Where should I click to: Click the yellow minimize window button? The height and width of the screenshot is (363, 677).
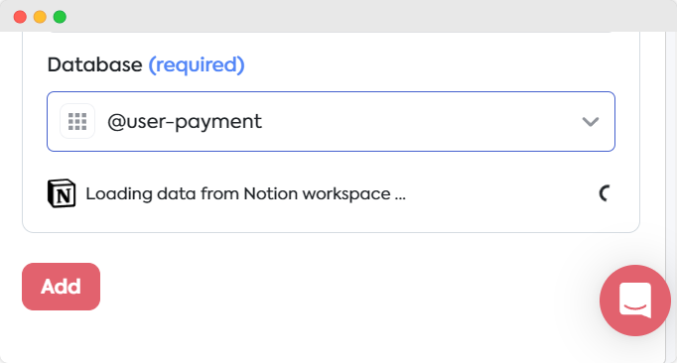coord(40,17)
